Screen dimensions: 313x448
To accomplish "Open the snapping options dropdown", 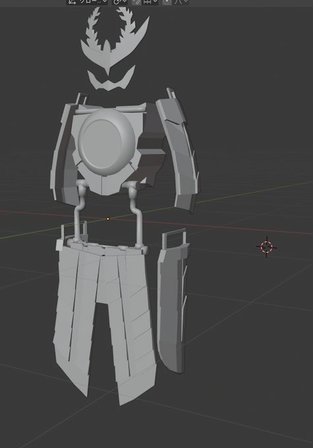I will coord(150,2).
